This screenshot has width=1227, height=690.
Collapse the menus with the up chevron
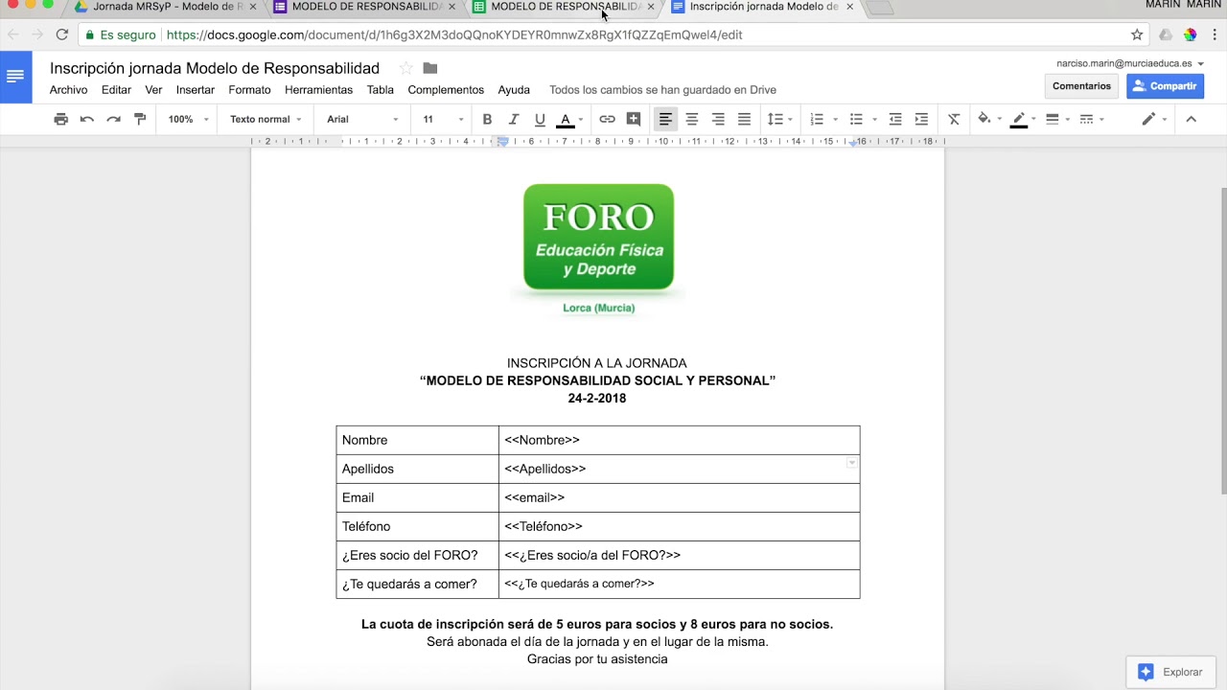point(1192,119)
